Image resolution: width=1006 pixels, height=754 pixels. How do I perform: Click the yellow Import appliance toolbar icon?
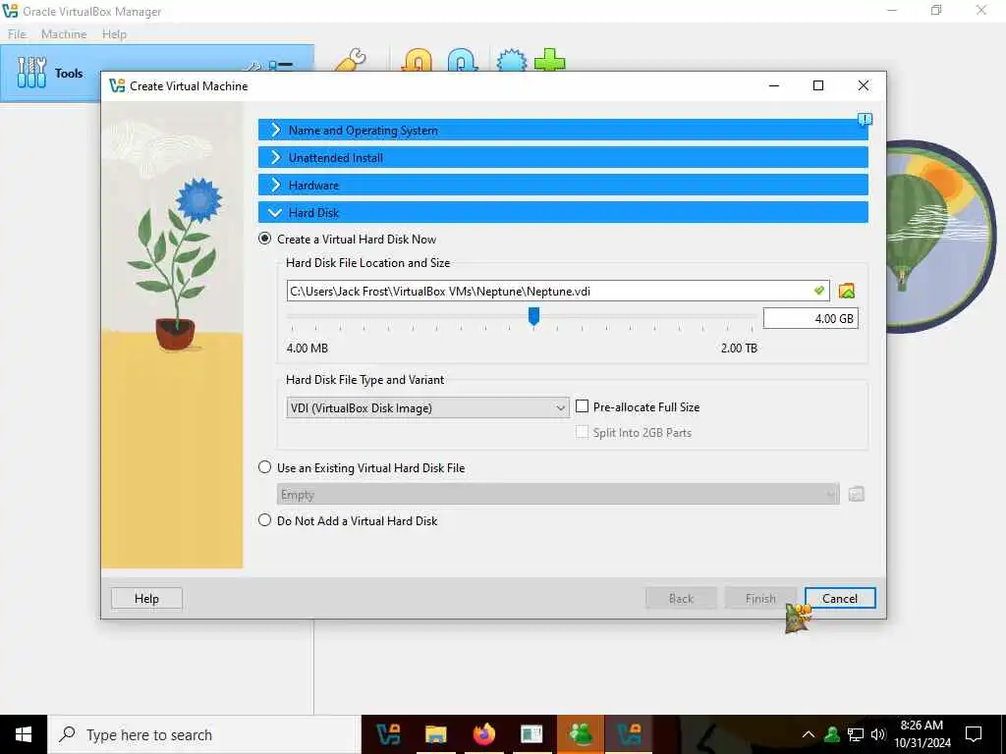tap(417, 60)
